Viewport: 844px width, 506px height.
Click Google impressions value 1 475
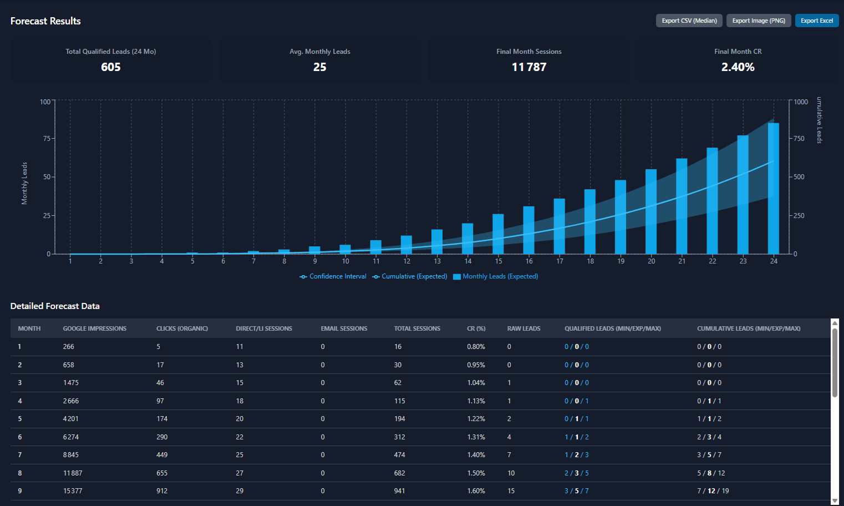pyautogui.click(x=70, y=383)
